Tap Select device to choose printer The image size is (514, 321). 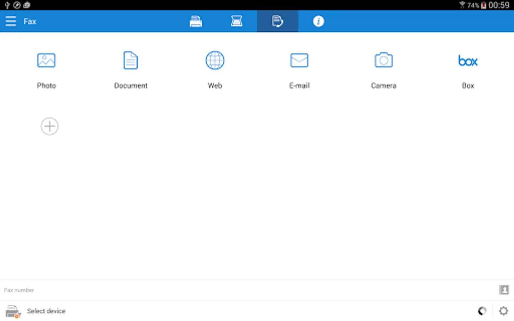(46, 311)
